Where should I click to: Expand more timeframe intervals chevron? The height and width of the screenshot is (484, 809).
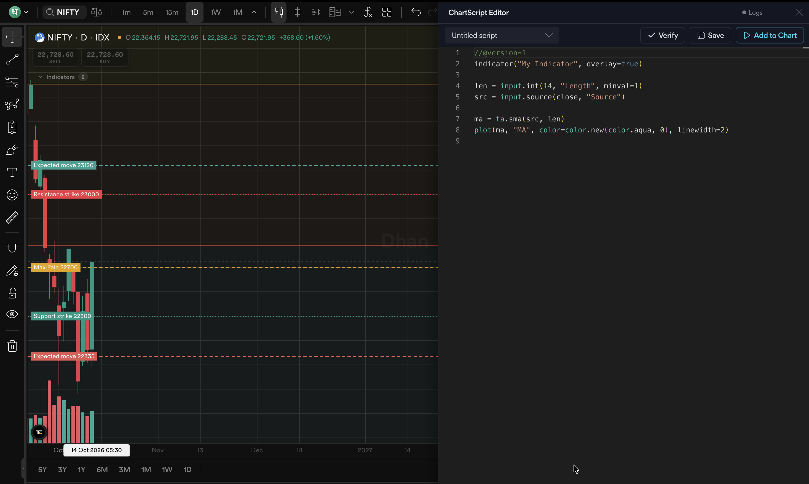[254, 12]
